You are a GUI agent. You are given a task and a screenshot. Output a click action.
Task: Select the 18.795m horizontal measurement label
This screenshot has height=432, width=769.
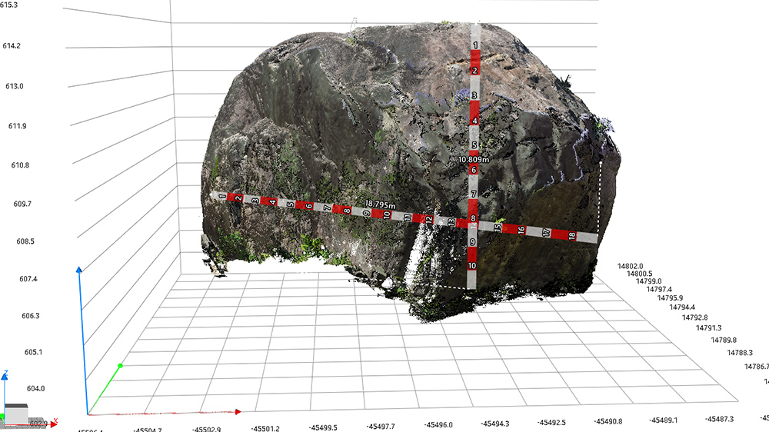(x=381, y=205)
